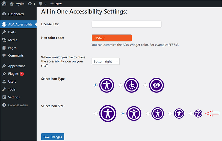
Task: Select radio for wheelchair icon type
Action: (120, 85)
